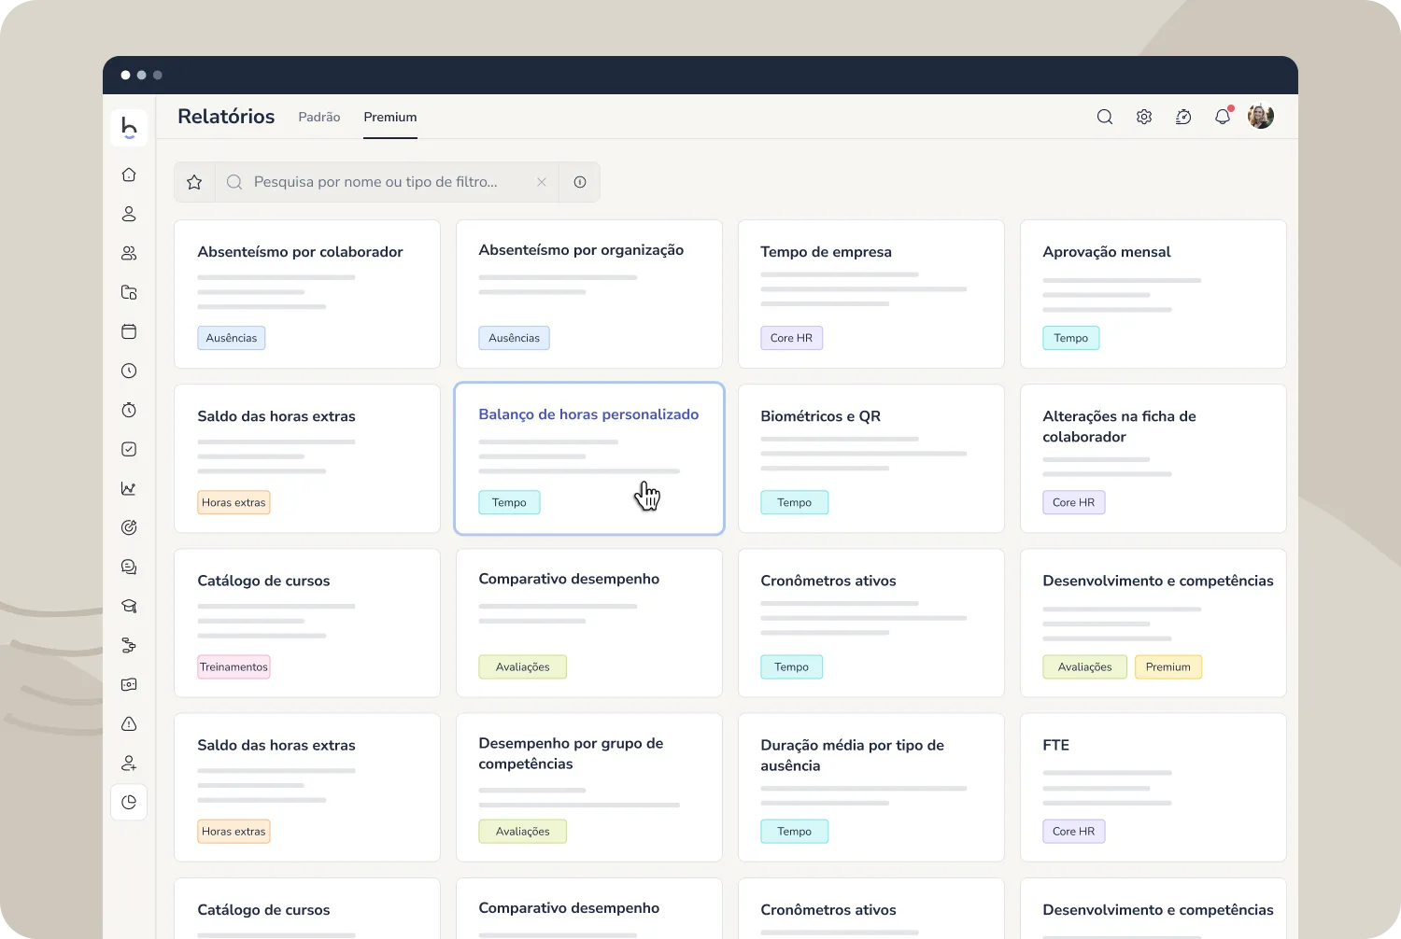The width and height of the screenshot is (1401, 939).
Task: Click the Core HR tag on Alterações na ficha
Action: [x=1074, y=502]
